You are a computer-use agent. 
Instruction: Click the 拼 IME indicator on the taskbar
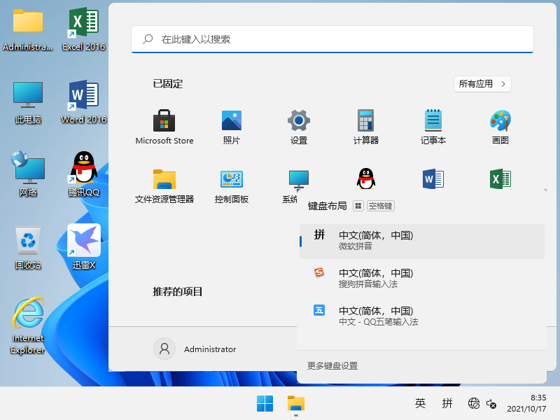tap(447, 404)
